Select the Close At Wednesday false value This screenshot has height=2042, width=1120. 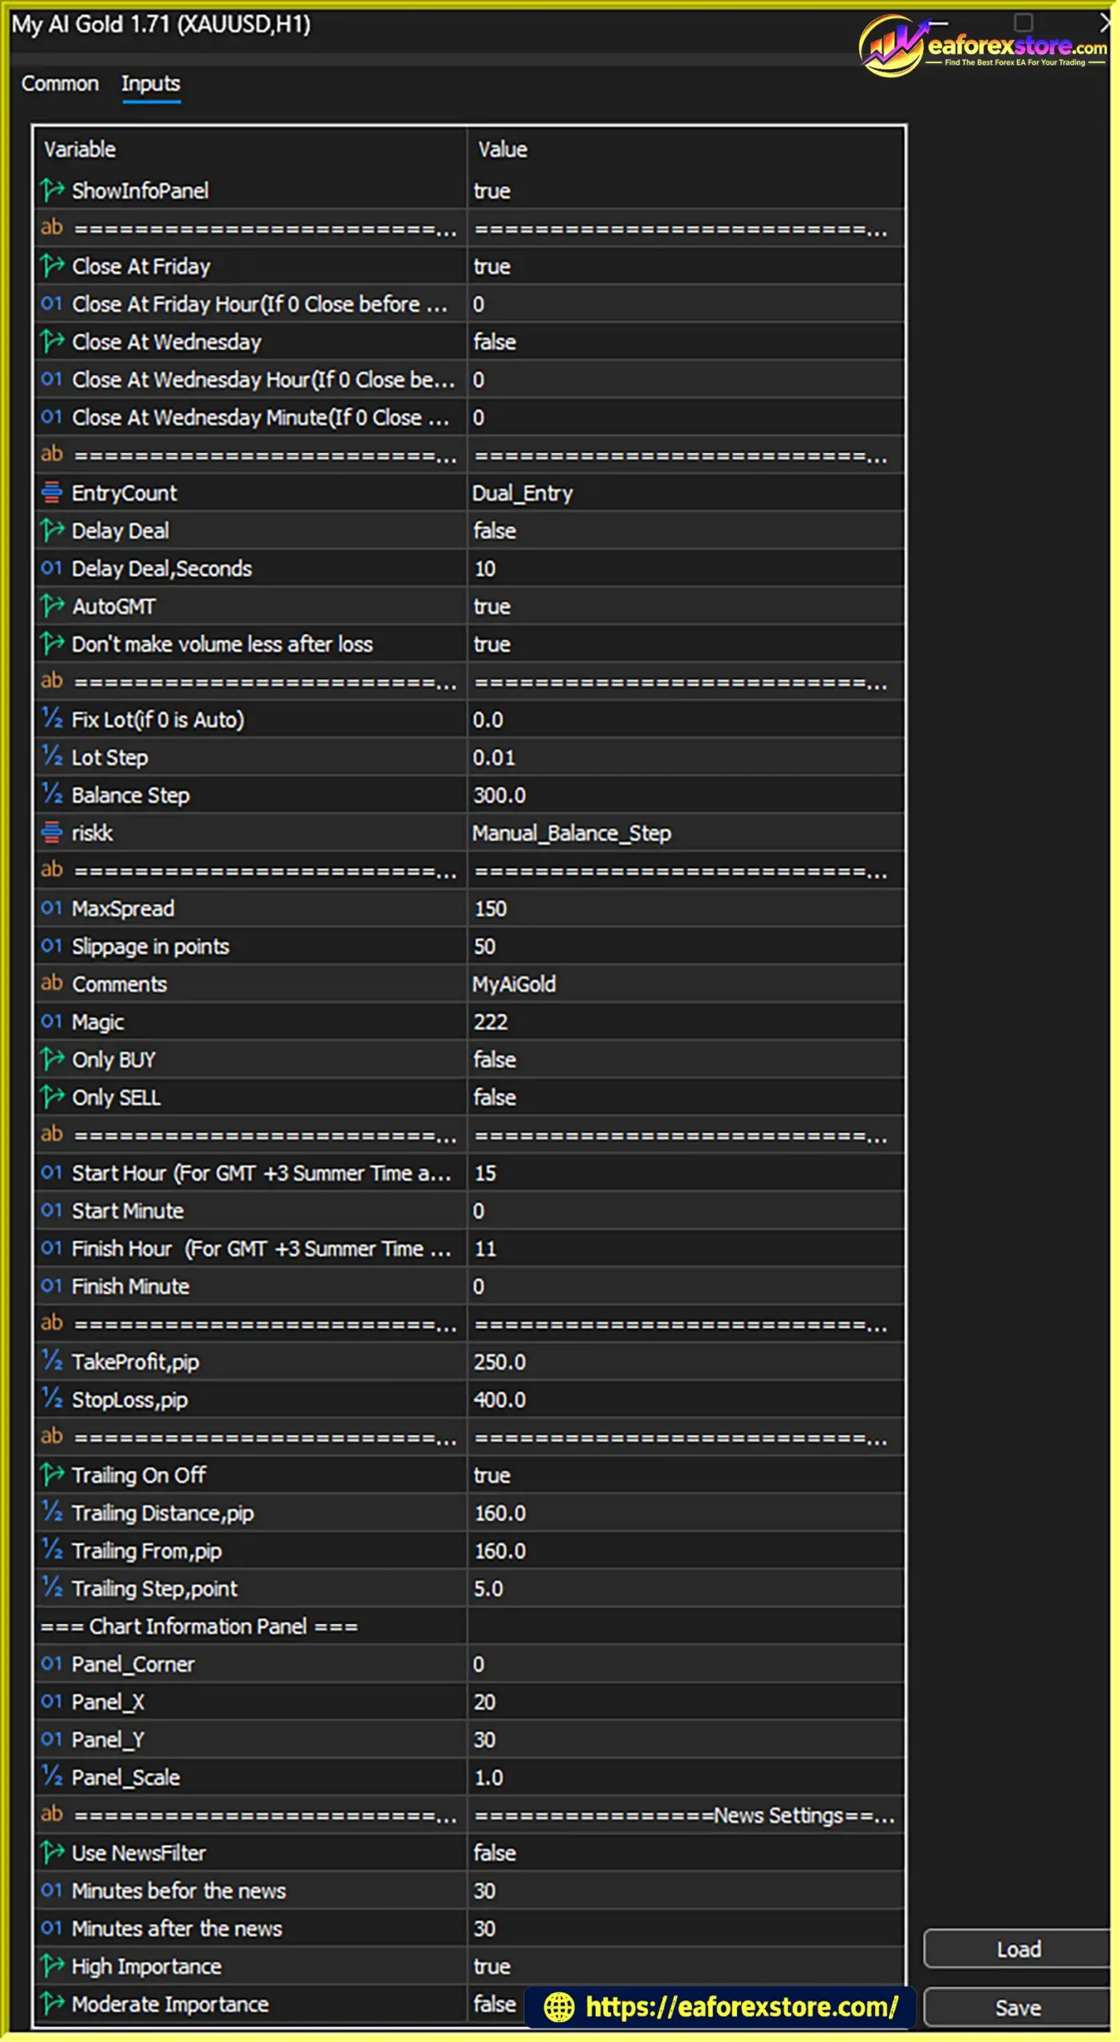495,342
